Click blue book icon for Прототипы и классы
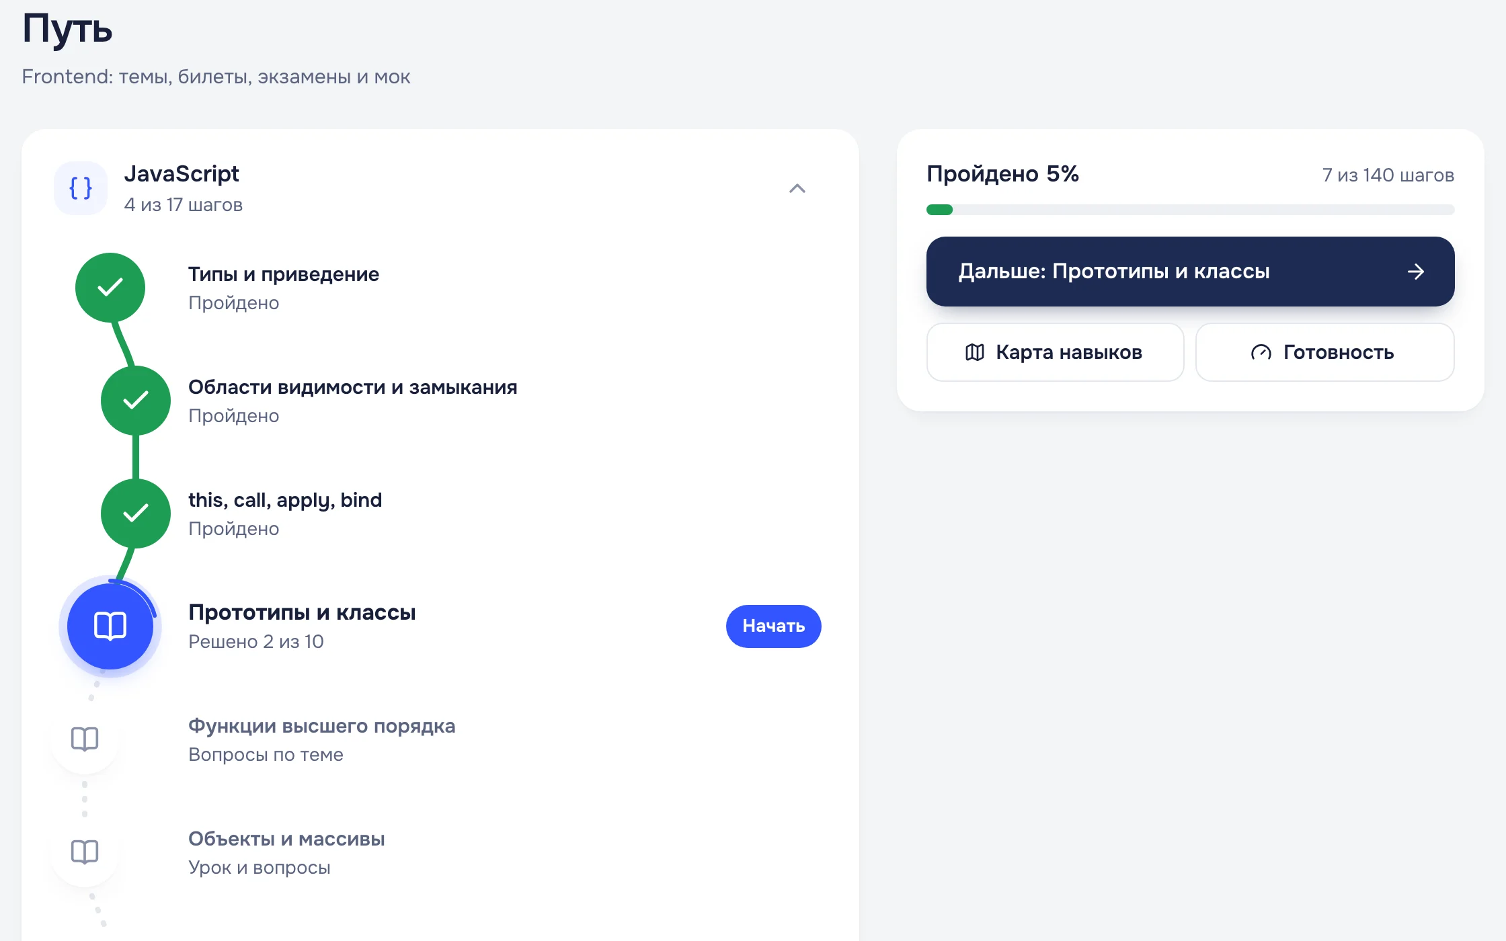This screenshot has width=1506, height=941. point(110,626)
